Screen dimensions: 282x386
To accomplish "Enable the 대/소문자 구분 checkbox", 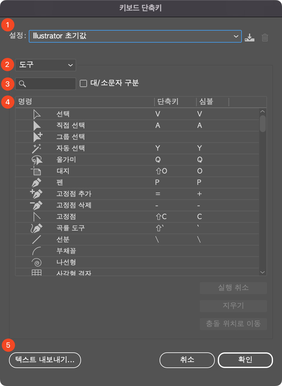I will click(84, 83).
